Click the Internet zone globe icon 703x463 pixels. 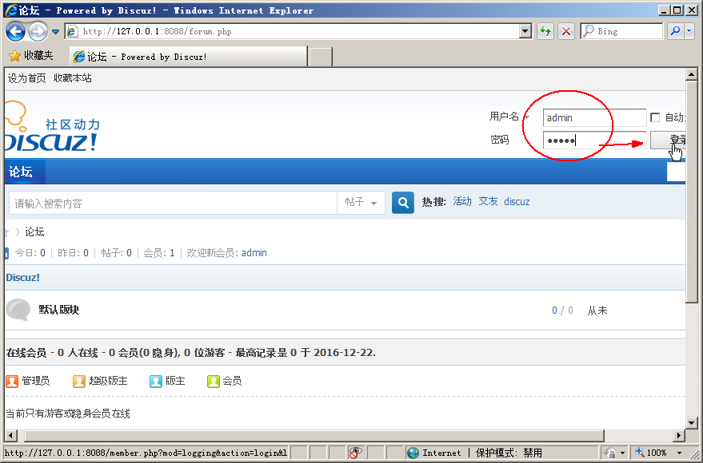click(x=413, y=453)
